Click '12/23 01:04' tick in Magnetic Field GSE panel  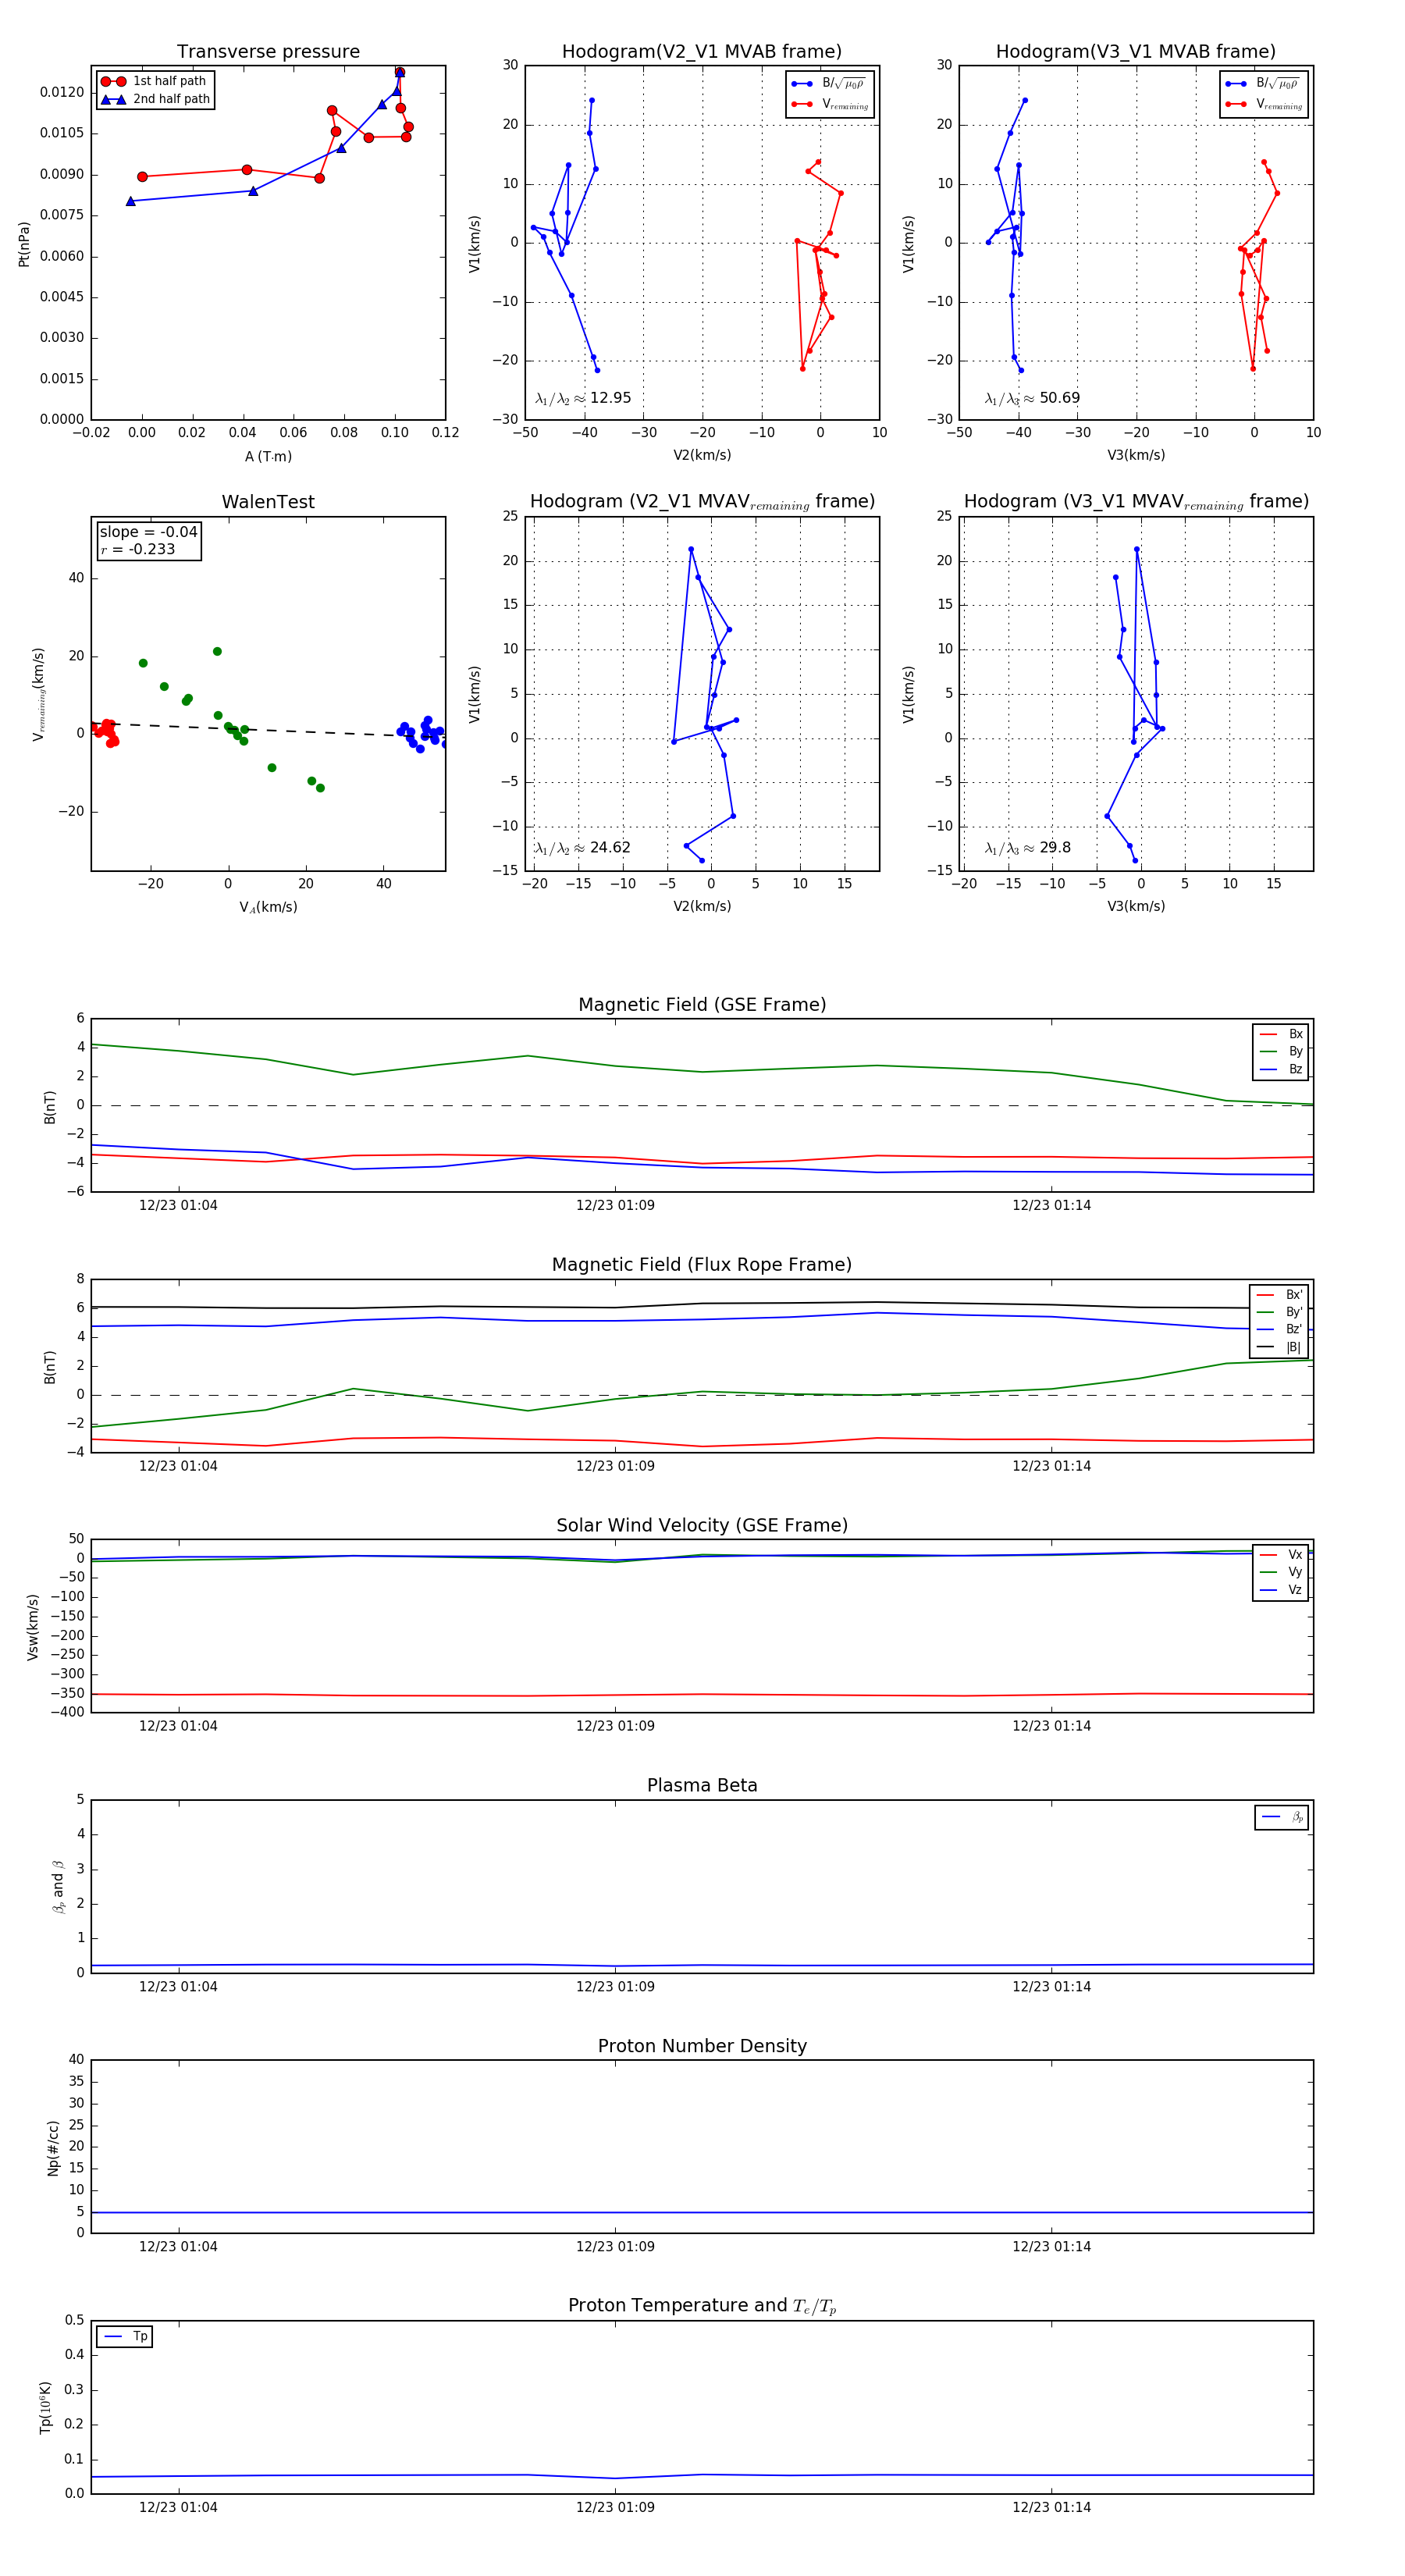(178, 1205)
